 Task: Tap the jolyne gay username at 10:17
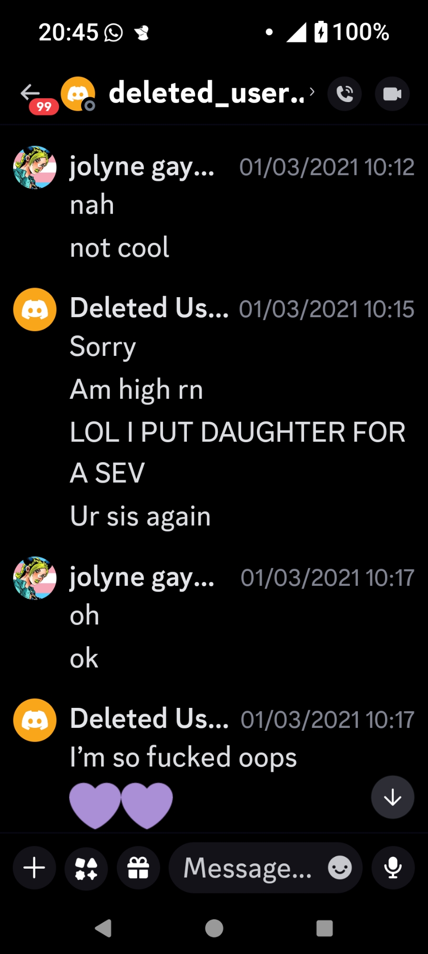coord(142,578)
